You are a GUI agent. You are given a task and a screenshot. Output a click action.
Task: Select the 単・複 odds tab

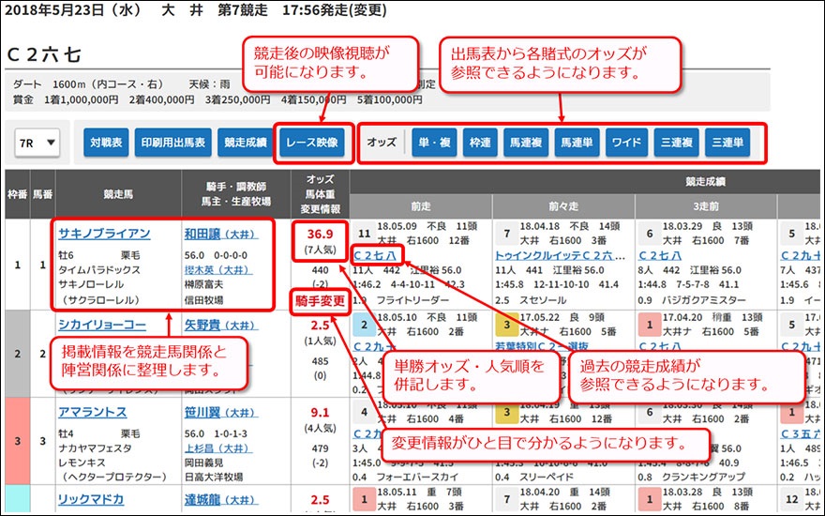[434, 143]
